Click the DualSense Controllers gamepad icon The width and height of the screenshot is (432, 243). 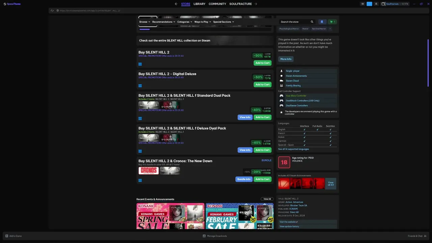coord(281,105)
